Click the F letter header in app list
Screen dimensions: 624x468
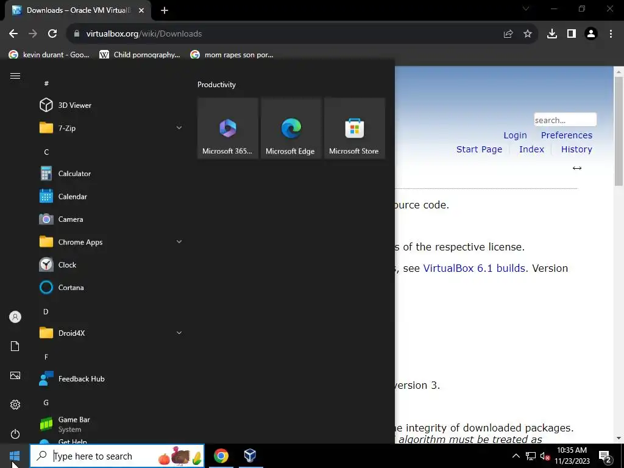(46, 357)
